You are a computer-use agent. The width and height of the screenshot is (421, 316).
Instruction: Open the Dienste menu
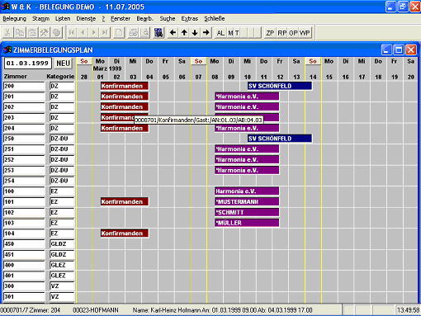(86, 18)
